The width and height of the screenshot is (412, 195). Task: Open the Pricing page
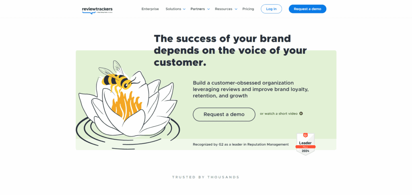[x=248, y=9]
